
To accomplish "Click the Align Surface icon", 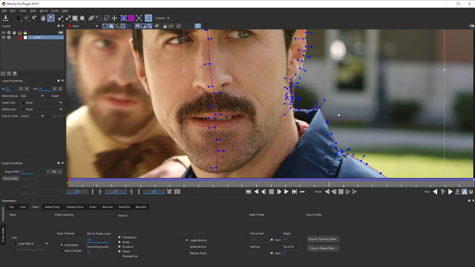I will click(139, 18).
